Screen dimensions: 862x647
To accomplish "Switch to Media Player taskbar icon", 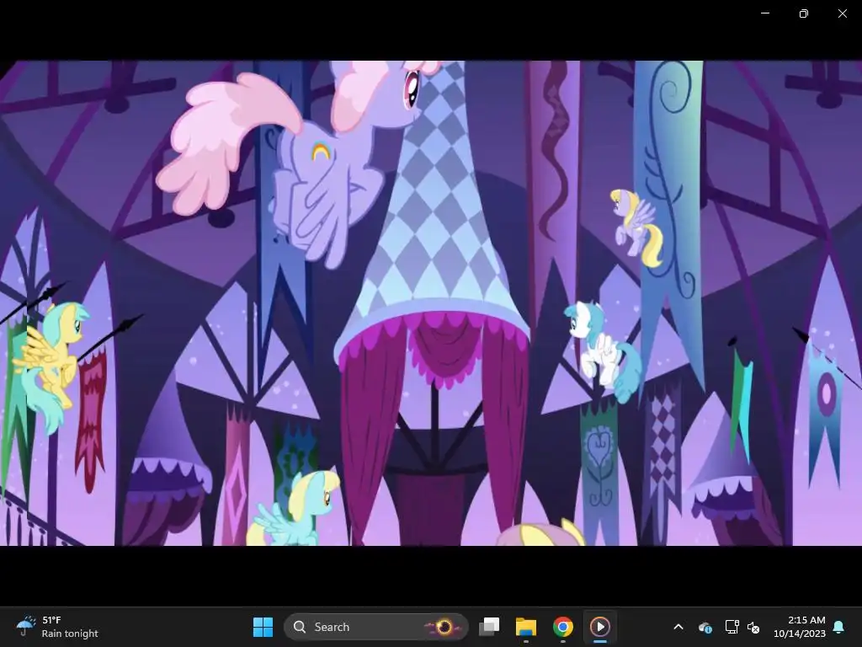I will tap(599, 627).
